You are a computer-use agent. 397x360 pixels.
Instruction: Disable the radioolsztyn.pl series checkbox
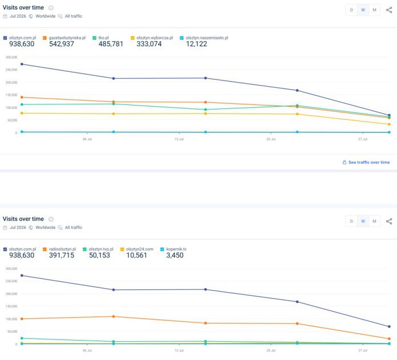(x=45, y=249)
